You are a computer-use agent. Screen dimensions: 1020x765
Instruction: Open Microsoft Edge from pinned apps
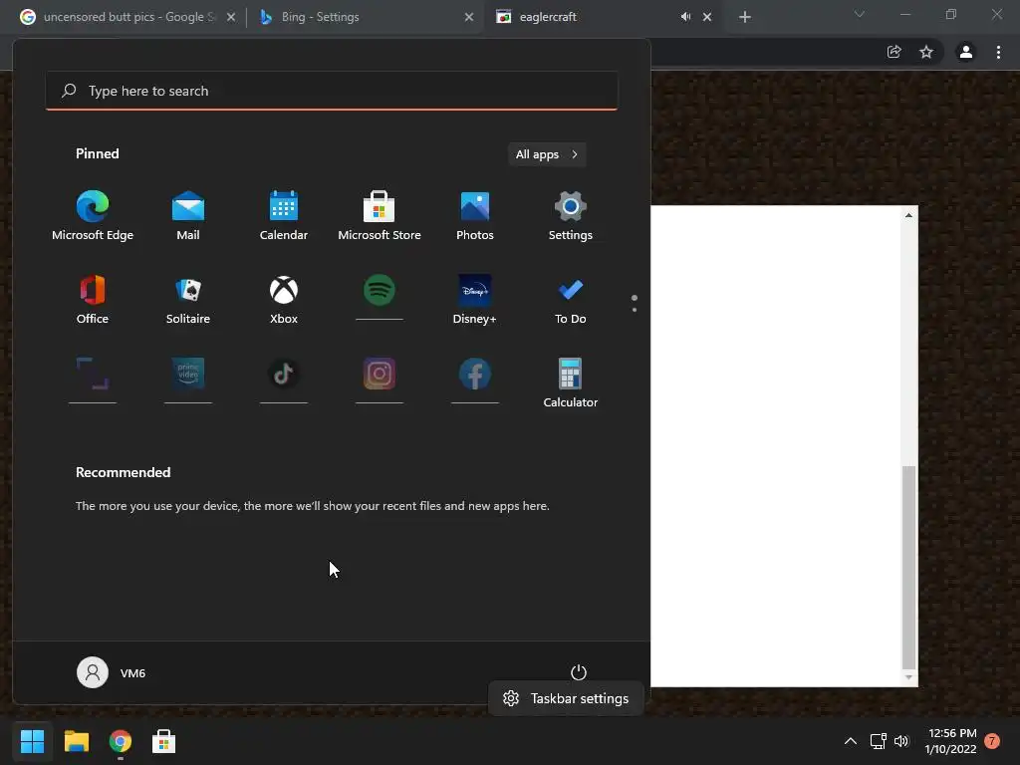pos(93,216)
